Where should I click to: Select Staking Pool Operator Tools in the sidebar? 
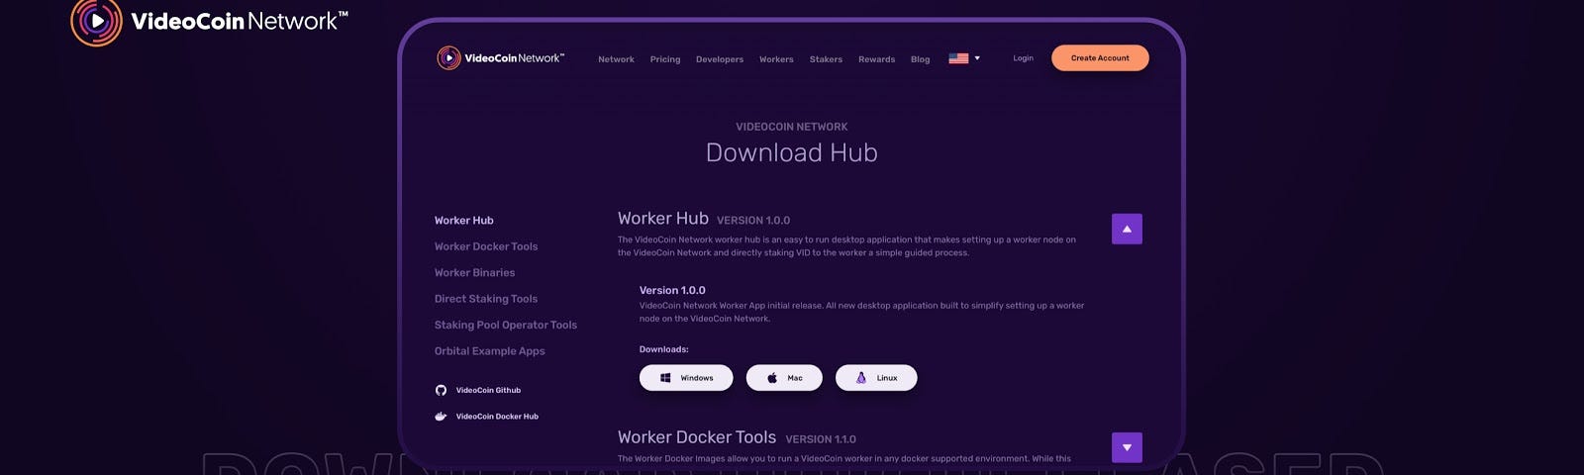tap(506, 325)
